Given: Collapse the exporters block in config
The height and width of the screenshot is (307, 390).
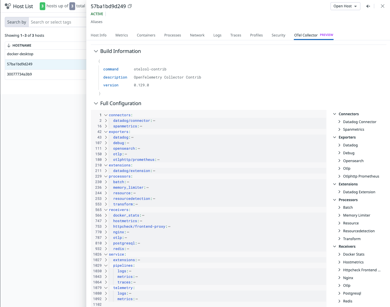Looking at the screenshot, I should click(106, 132).
